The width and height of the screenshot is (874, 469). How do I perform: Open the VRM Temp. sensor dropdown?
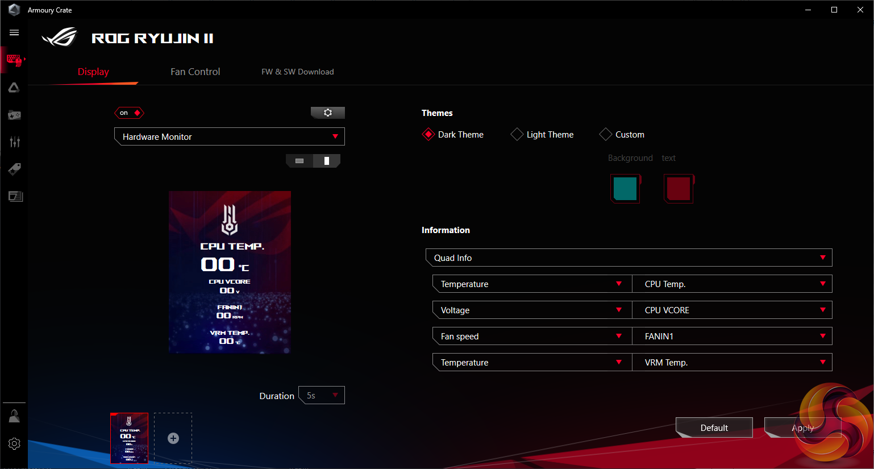[x=733, y=362]
